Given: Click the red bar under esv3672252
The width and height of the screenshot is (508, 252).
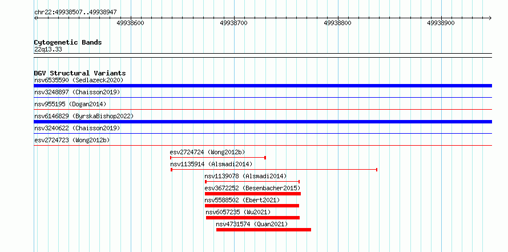Looking at the screenshot, I should pyautogui.click(x=253, y=194).
